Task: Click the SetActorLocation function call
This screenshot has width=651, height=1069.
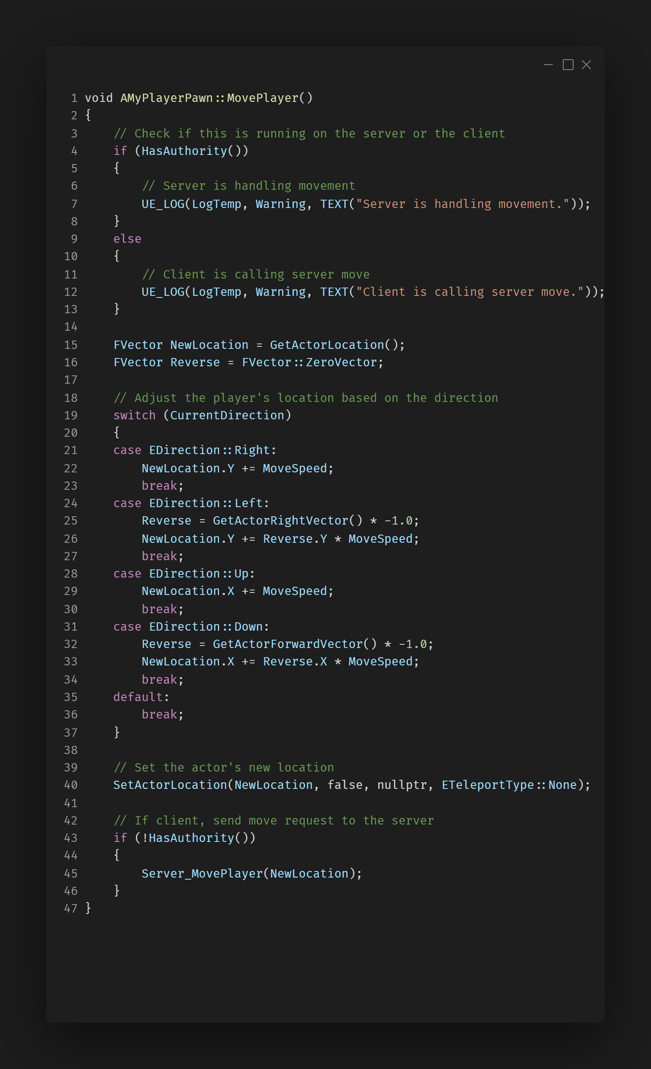Action: pos(170,785)
